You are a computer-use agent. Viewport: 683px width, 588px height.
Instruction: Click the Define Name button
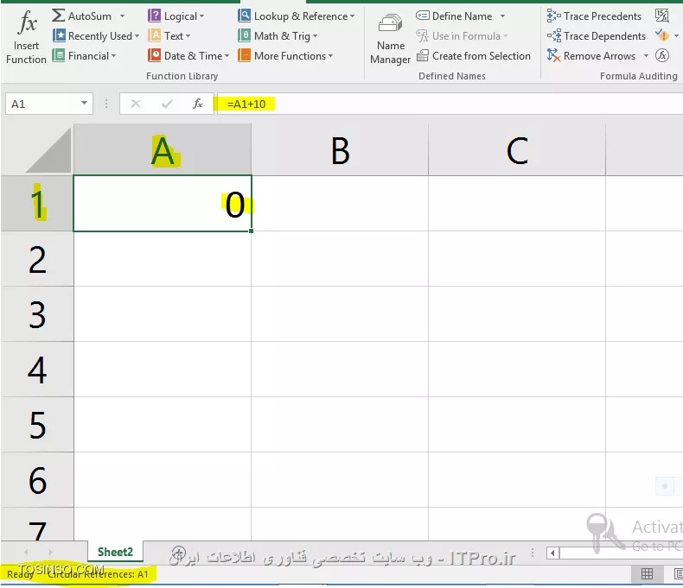click(x=454, y=16)
